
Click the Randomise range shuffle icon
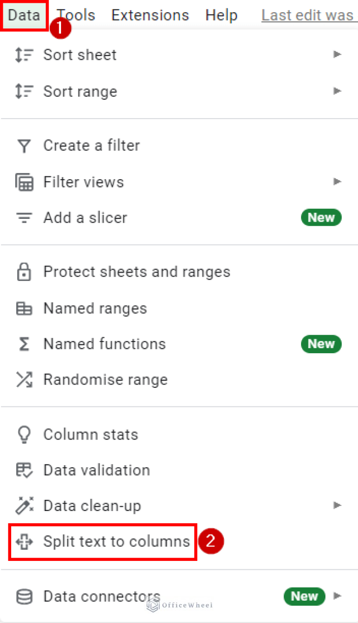(x=24, y=380)
